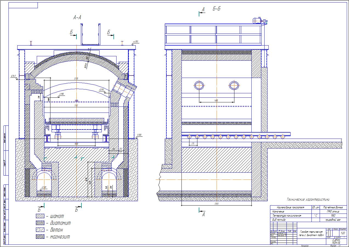Viewport: 349px width, 247px height.
Task: Click the '3380' length dimension
Action: [x=217, y=204]
